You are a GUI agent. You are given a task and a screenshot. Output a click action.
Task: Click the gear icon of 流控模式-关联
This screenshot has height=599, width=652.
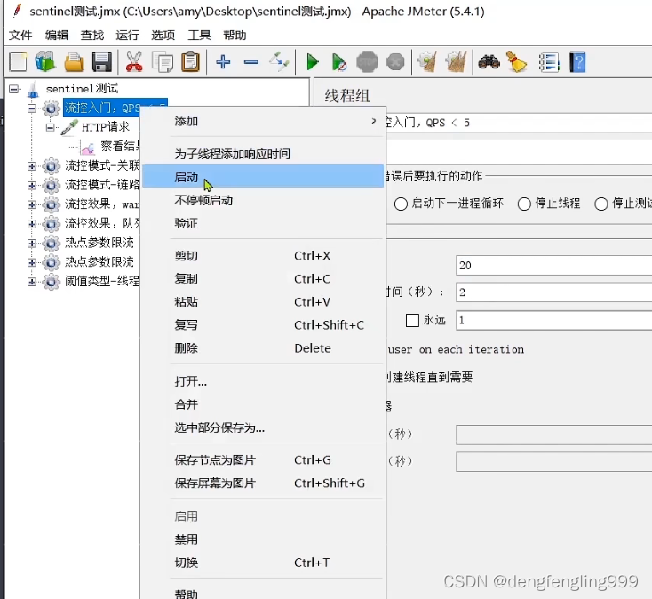pyautogui.click(x=52, y=166)
